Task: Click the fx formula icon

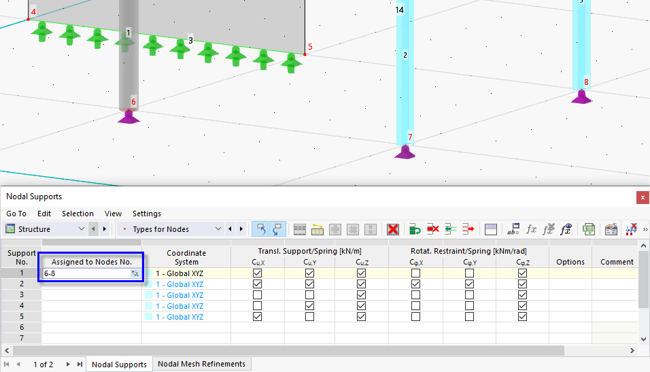Action: [x=531, y=229]
